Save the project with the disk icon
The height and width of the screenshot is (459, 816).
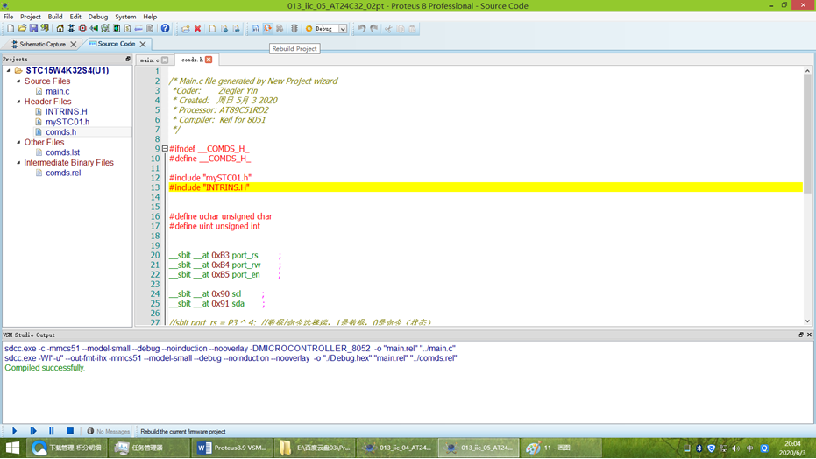(x=33, y=29)
